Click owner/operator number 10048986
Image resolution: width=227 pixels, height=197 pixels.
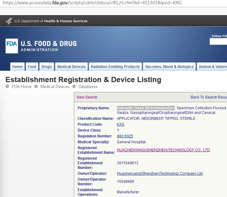tap(126, 182)
